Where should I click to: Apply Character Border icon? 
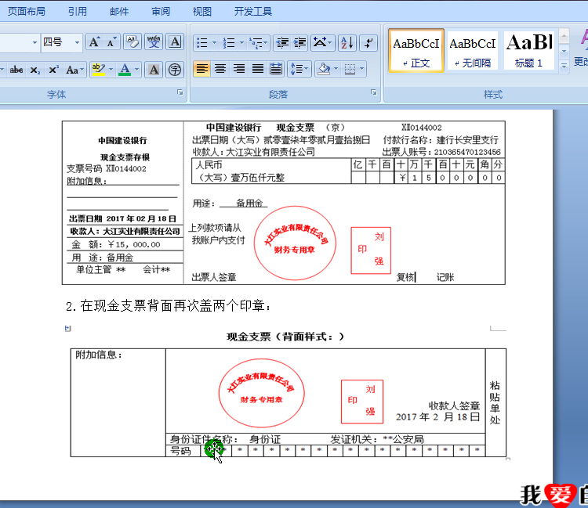pyautogui.click(x=175, y=42)
